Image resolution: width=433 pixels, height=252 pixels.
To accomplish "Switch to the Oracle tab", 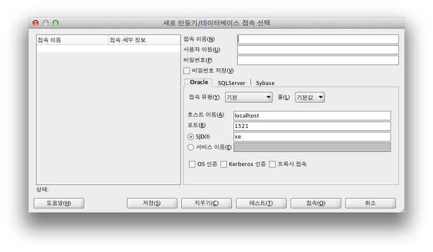I will pos(198,82).
